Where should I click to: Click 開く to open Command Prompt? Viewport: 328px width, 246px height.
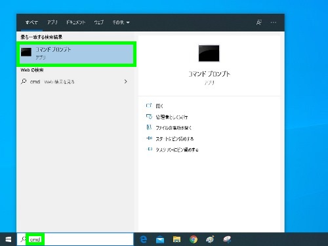pyautogui.click(x=159, y=106)
